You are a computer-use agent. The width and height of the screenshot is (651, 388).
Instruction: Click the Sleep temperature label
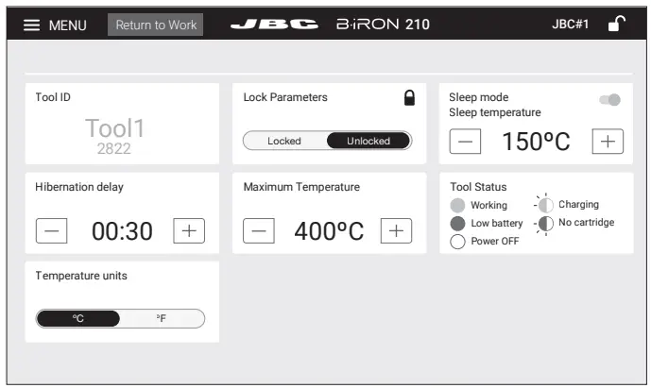[495, 112]
